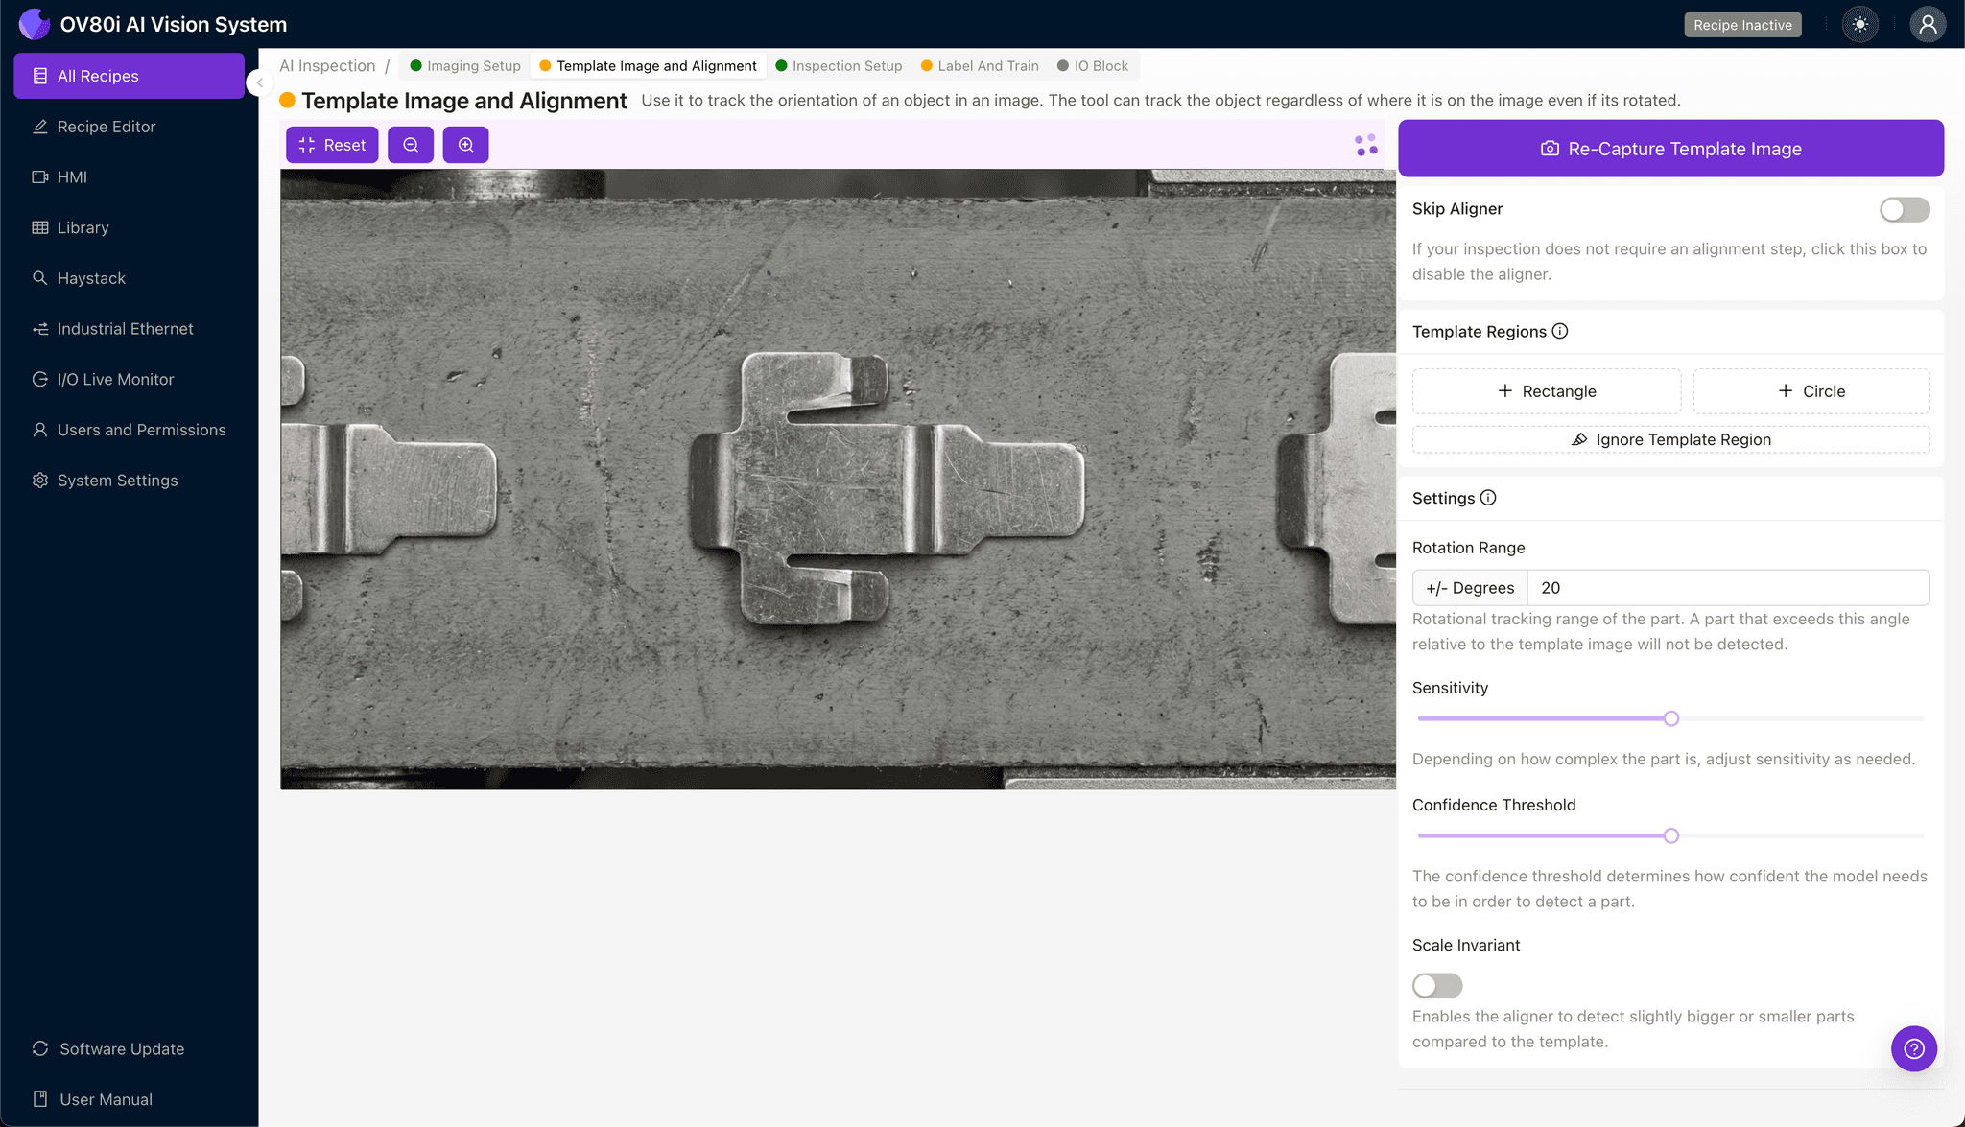Click the zoom out magnifier icon
1965x1127 pixels.
click(411, 145)
